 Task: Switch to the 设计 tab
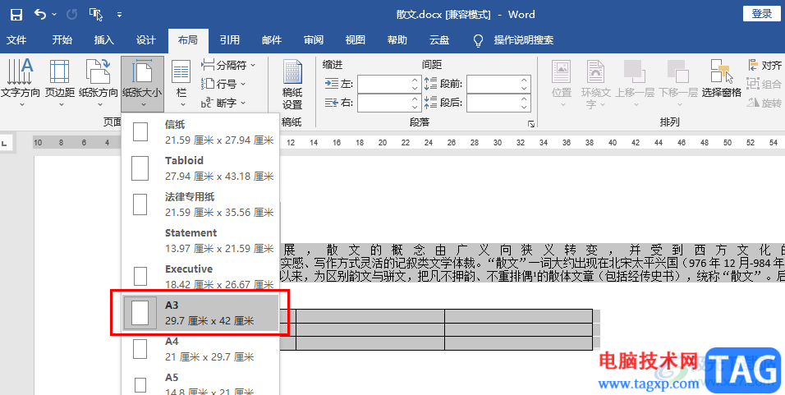[x=145, y=40]
